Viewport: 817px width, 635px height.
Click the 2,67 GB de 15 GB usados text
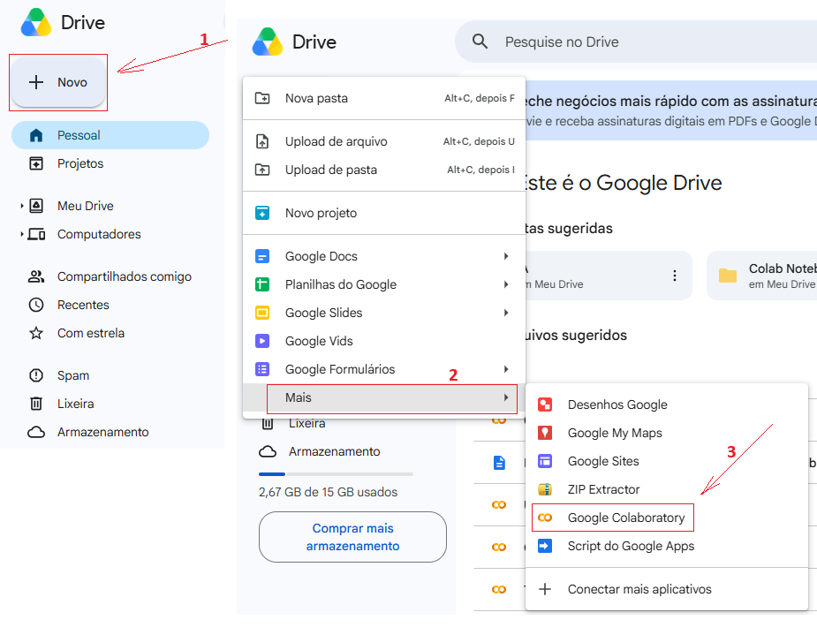click(329, 492)
